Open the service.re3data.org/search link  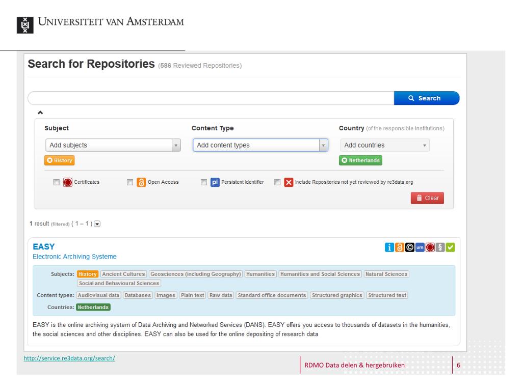click(69, 358)
